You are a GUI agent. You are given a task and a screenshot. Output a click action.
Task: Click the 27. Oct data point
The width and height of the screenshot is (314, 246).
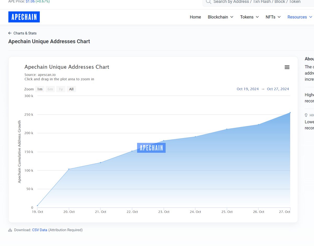(x=290, y=113)
